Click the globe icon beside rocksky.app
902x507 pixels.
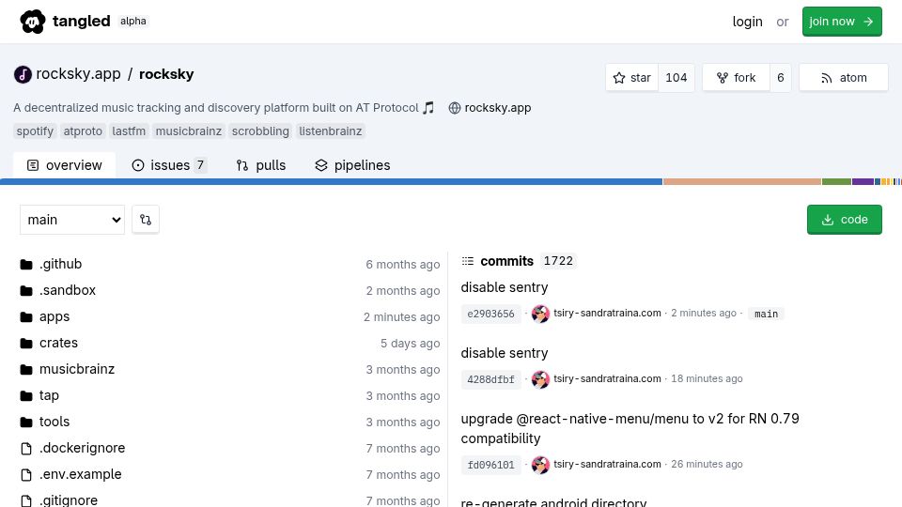[x=455, y=108]
